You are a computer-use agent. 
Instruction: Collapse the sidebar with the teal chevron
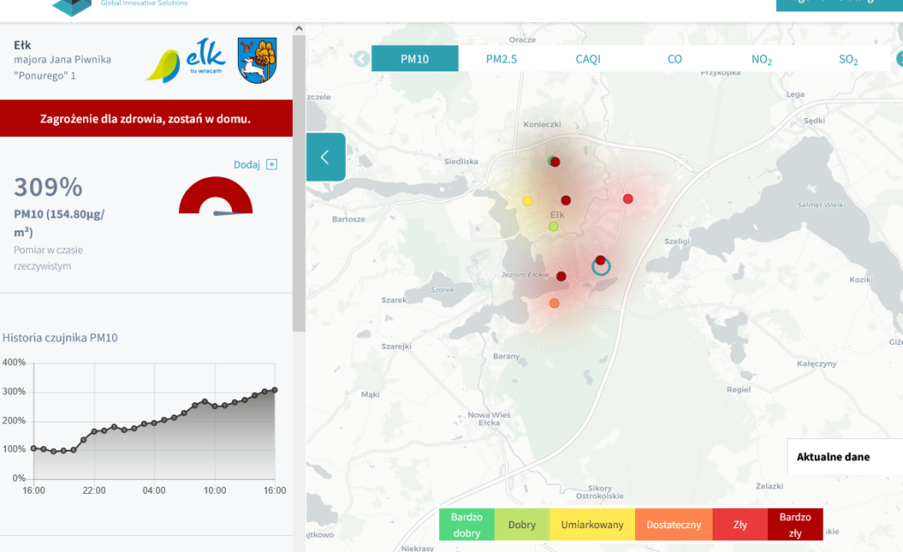pos(325,156)
